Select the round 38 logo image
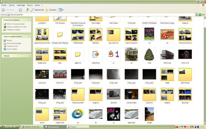This screenshot has width=206, height=129. pyautogui.click(x=78, y=114)
